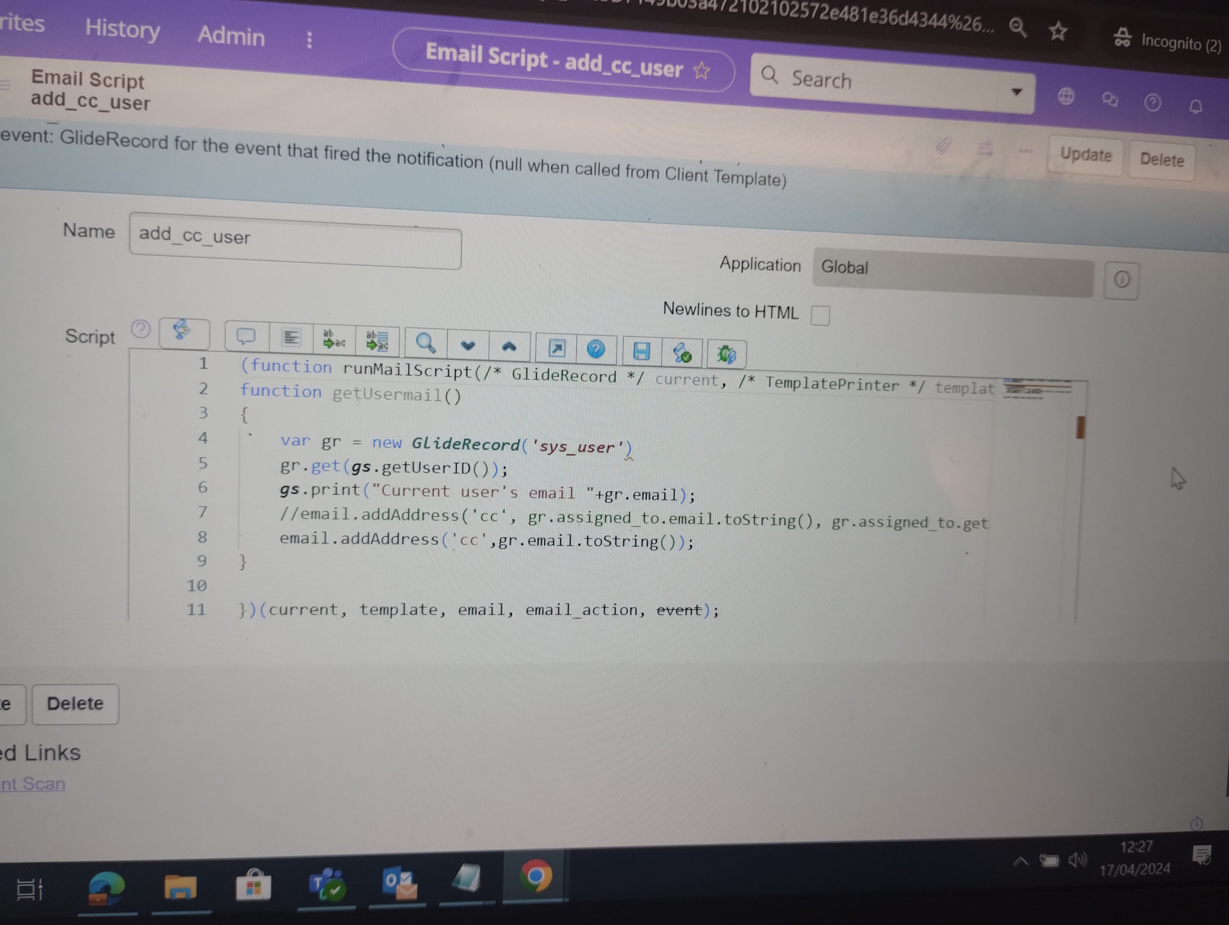Open the Windows Action Center notifications icon
The width and height of the screenshot is (1229, 925).
pyautogui.click(x=1202, y=855)
